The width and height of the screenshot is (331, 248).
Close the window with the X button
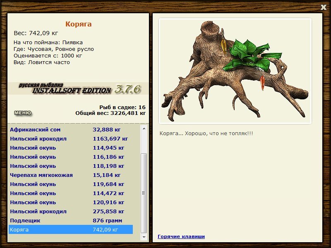tap(323, 7)
